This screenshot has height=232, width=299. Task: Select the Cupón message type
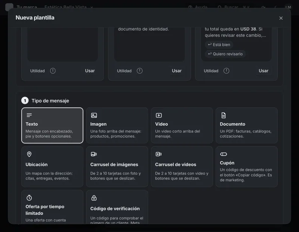click(x=247, y=167)
